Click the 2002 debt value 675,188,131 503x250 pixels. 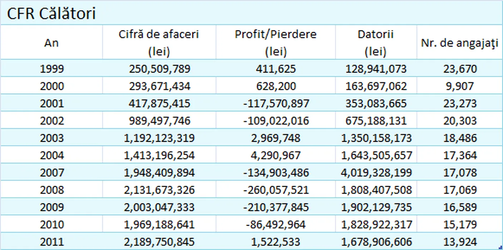[376, 121]
